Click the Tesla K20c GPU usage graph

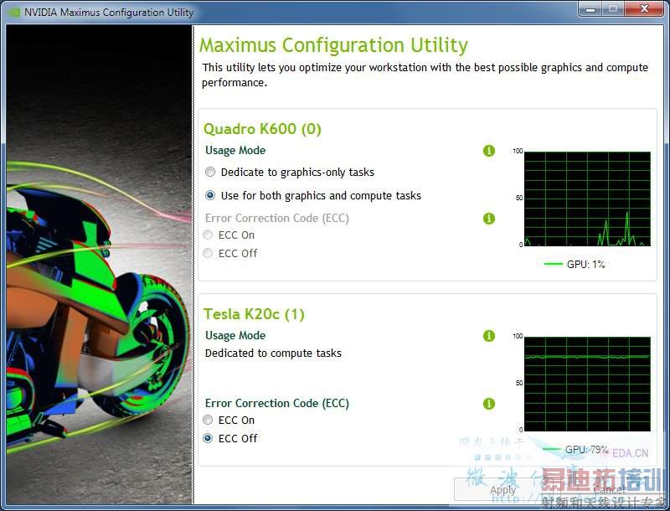pyautogui.click(x=587, y=384)
